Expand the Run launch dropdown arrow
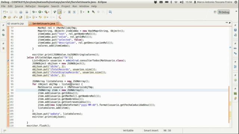Screen dimensions: 239x134 click(x=42, y=12)
